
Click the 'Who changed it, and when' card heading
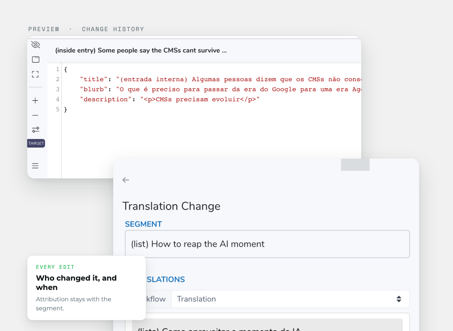(x=76, y=283)
